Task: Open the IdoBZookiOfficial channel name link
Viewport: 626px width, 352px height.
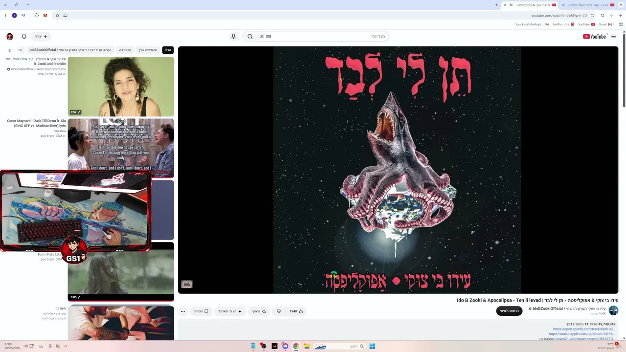Action: pyautogui.click(x=569, y=308)
